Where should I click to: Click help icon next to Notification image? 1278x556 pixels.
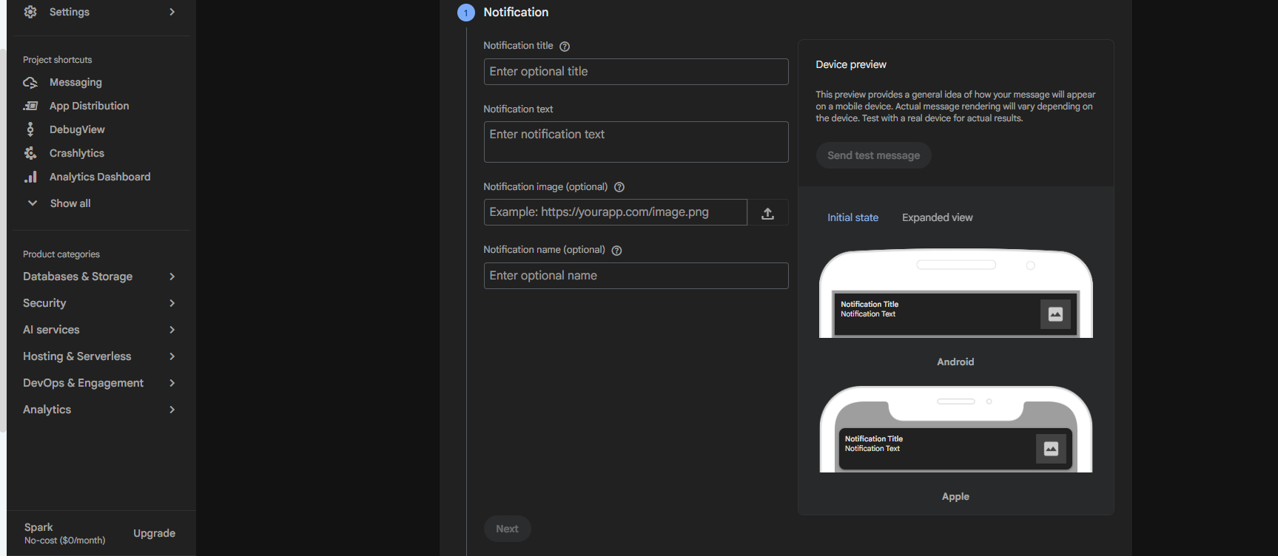[619, 187]
